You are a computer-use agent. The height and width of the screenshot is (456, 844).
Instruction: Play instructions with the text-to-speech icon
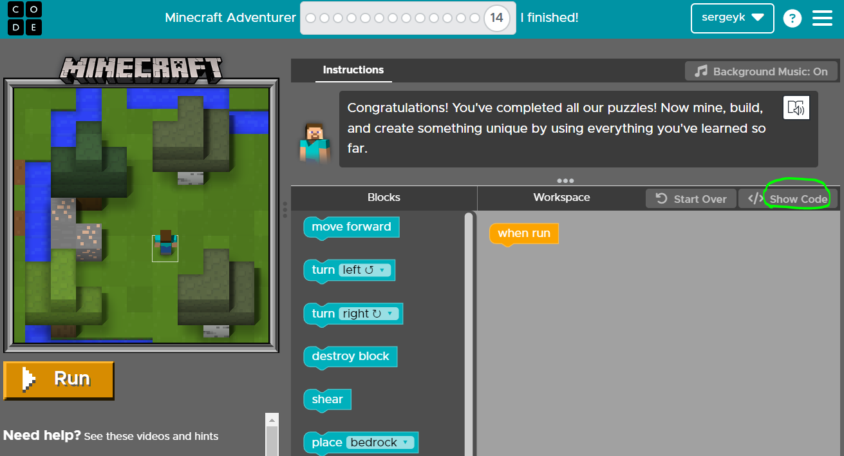click(796, 108)
